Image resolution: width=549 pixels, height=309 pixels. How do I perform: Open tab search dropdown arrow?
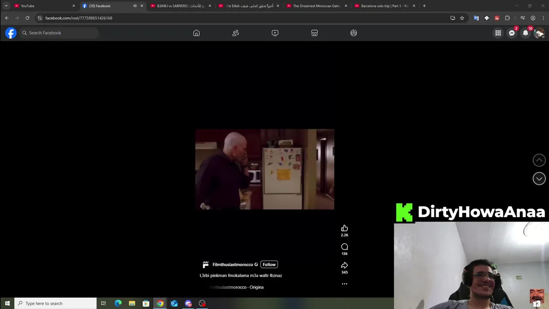tap(6, 6)
